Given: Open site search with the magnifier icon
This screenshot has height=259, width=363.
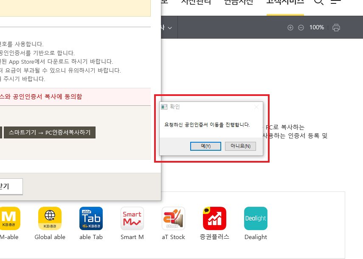Looking at the screenshot, I should 318,2.
